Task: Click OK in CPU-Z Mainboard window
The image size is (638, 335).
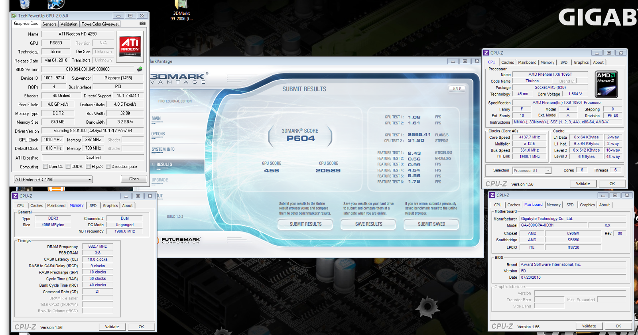Action: click(x=618, y=326)
